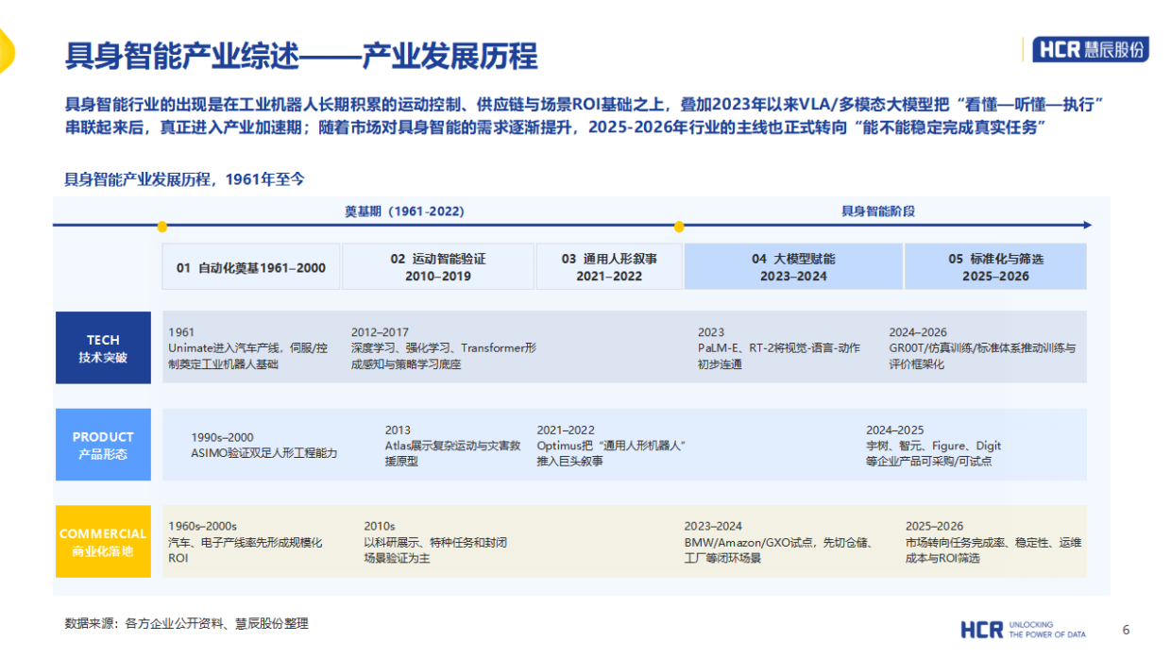The width and height of the screenshot is (1171, 658).
Task: Click the yellow timeline marker starting 具身智能阶段
Action: [x=679, y=227]
